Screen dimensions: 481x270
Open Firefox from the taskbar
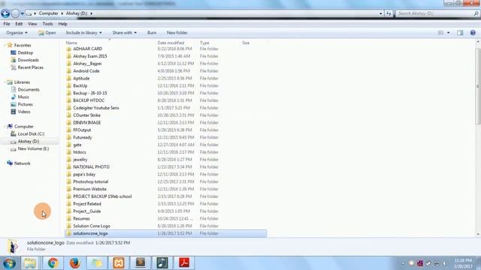click(x=74, y=263)
